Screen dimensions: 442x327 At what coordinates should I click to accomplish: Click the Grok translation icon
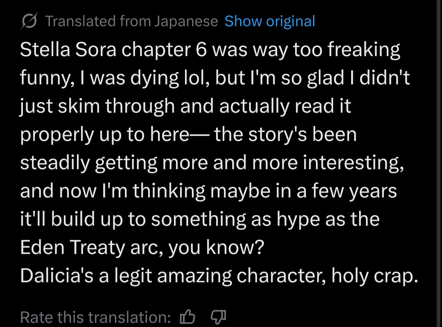29,21
